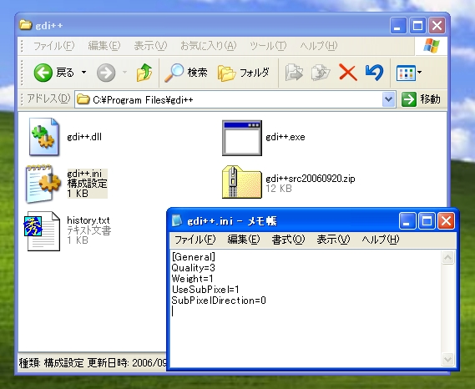Click the Weight=1 line in Notepad
The width and height of the screenshot is (475, 389).
(x=192, y=279)
